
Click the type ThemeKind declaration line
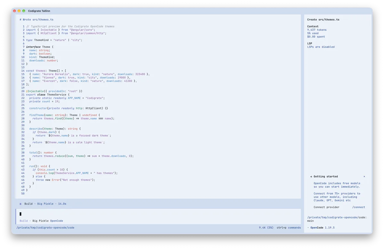click(54, 40)
